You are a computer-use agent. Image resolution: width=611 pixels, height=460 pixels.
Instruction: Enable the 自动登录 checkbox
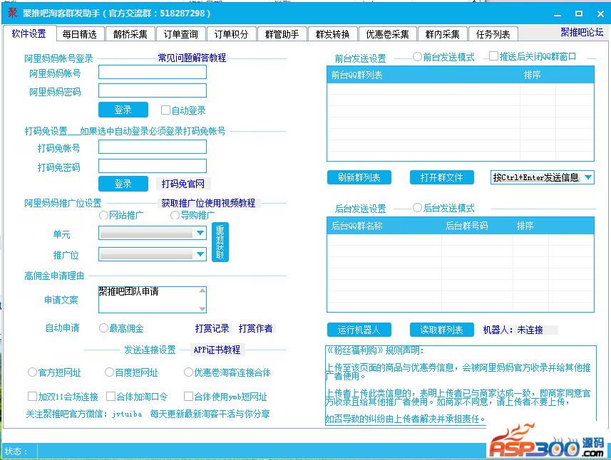click(x=165, y=110)
